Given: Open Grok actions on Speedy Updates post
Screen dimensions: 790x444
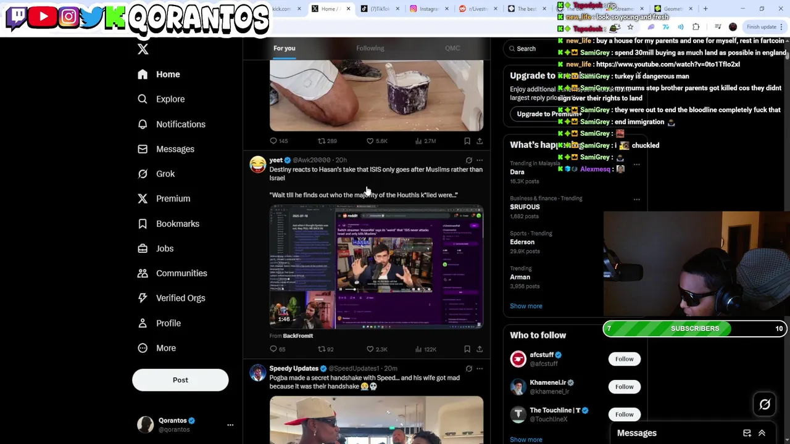Looking at the screenshot, I should [x=468, y=369].
